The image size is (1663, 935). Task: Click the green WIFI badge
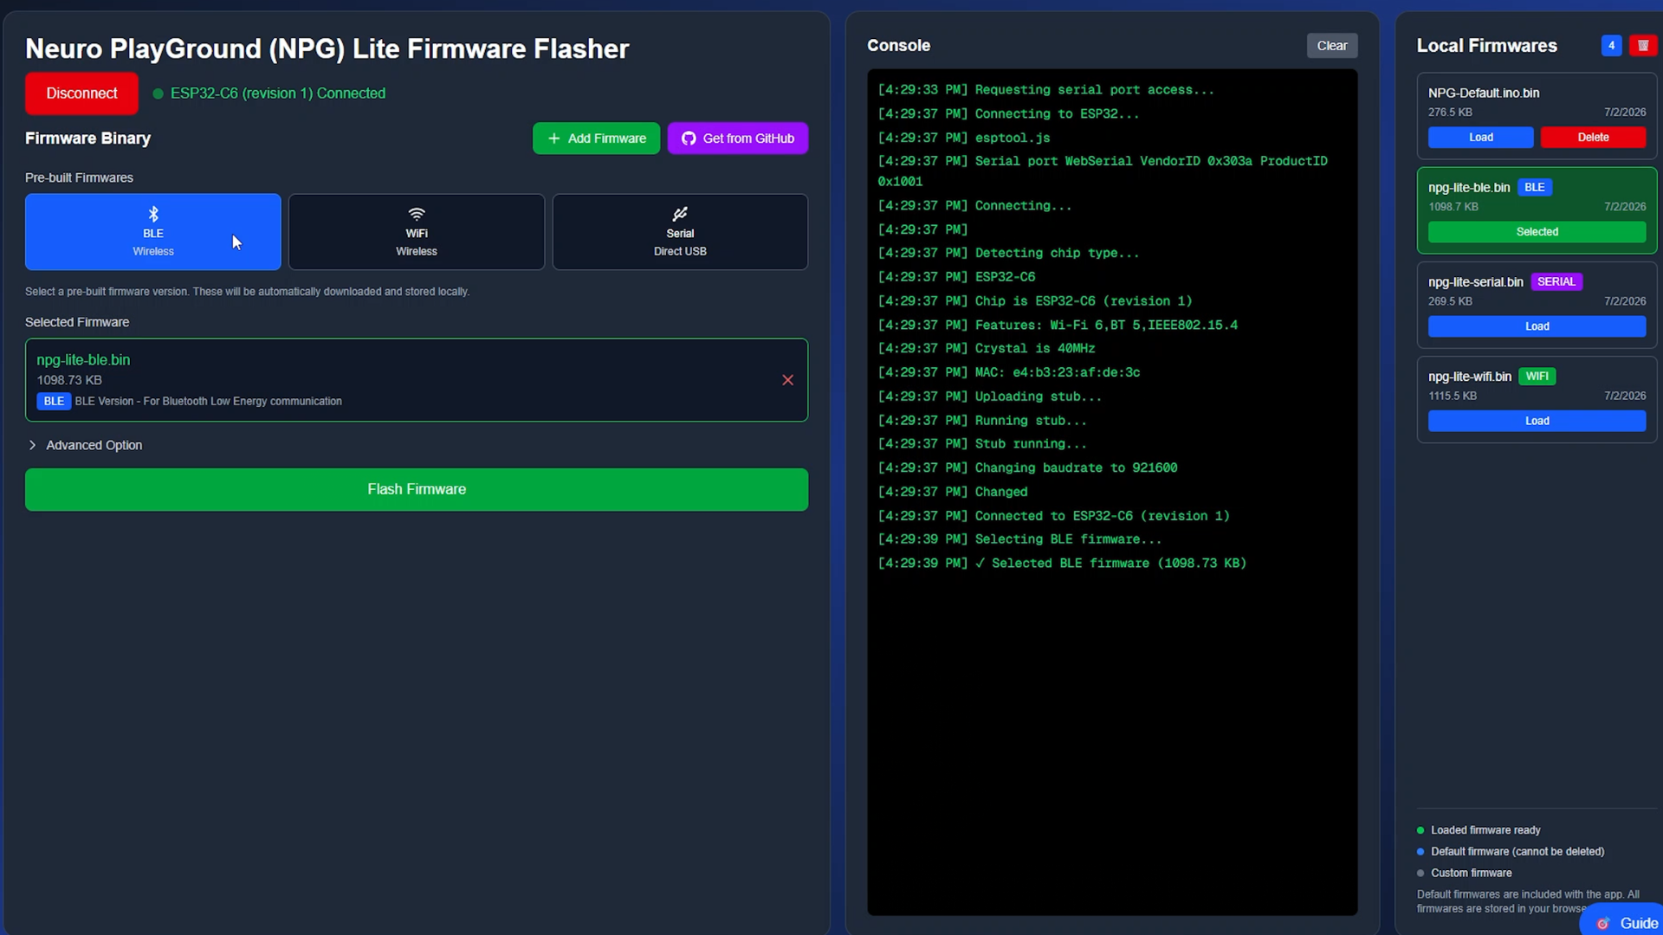1537,377
